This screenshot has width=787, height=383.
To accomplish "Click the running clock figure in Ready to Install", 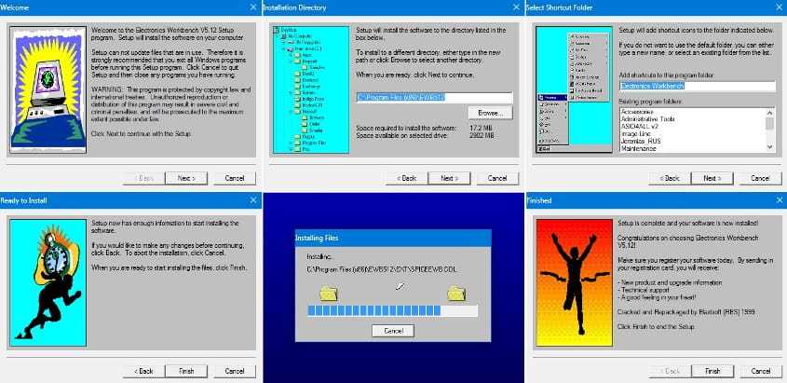I will [x=47, y=283].
